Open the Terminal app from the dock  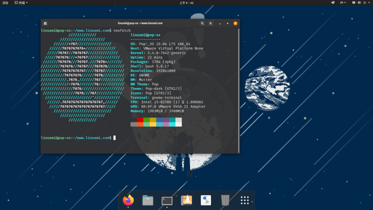pos(166,200)
